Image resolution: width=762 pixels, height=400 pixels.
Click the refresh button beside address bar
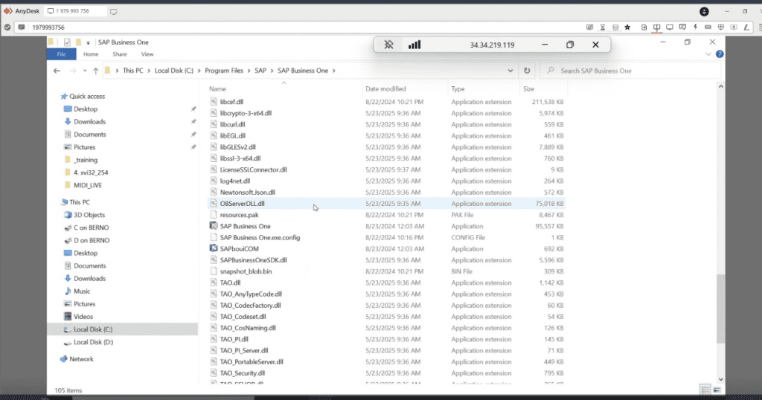click(527, 71)
